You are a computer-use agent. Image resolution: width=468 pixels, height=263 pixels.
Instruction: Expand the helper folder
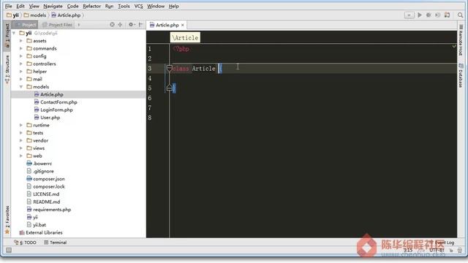click(x=21, y=72)
